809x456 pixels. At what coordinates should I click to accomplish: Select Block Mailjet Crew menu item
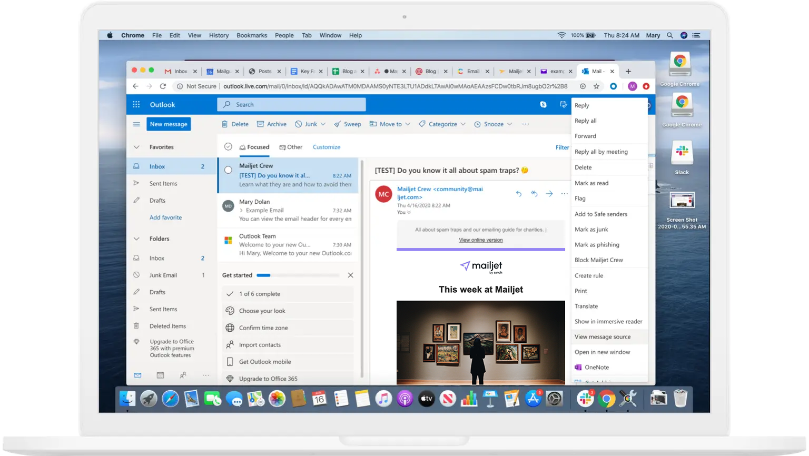(609, 260)
